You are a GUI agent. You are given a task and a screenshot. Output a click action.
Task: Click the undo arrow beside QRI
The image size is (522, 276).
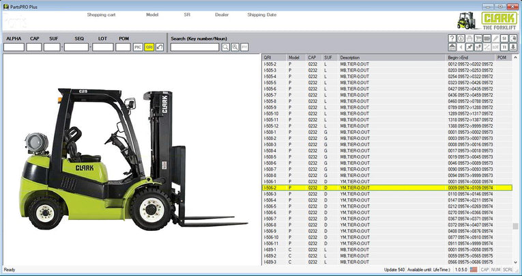[159, 47]
